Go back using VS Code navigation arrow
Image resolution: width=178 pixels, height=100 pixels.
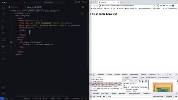(25, 2)
